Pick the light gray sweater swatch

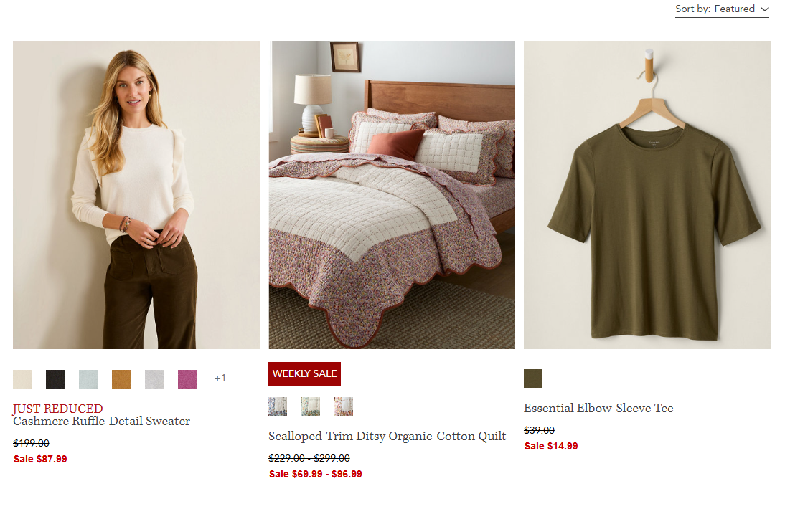click(x=154, y=379)
